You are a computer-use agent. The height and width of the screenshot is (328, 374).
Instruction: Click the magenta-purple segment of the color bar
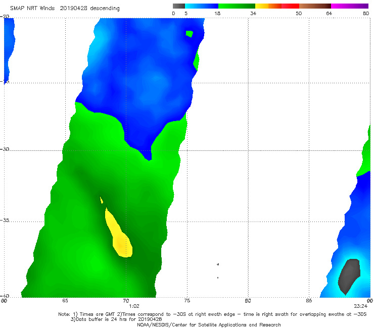point(350,6)
